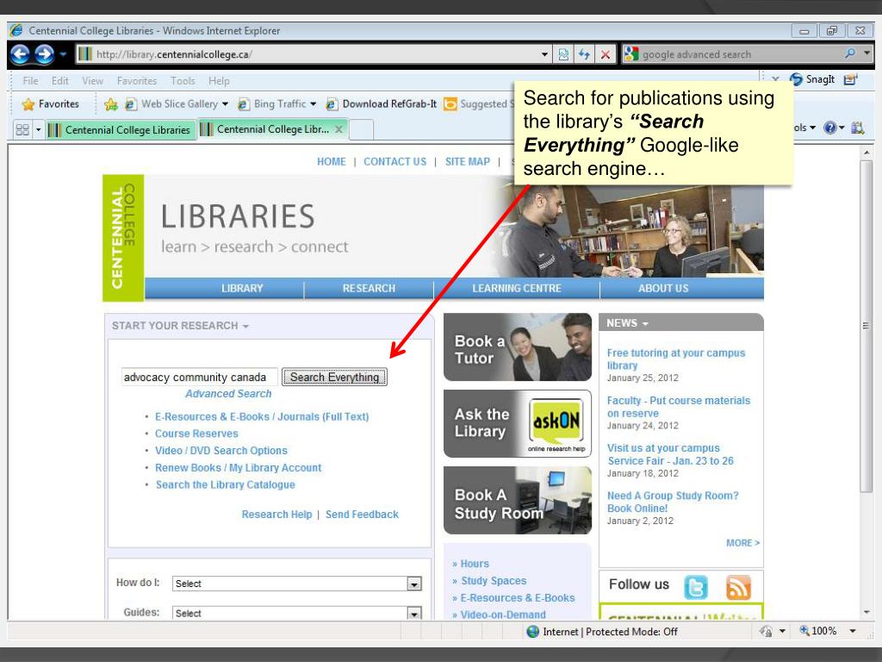Click the Compatibility View icon
The width and height of the screenshot is (882, 662).
click(x=563, y=54)
